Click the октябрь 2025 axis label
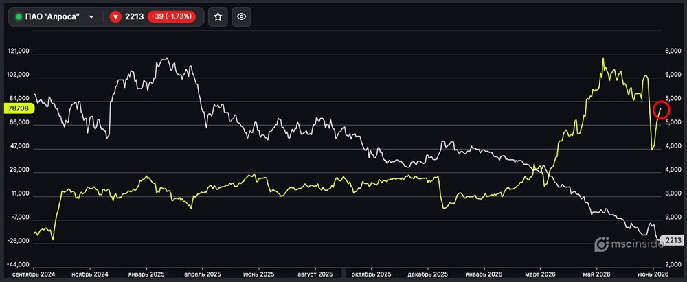This screenshot has width=687, height=282. 371,274
